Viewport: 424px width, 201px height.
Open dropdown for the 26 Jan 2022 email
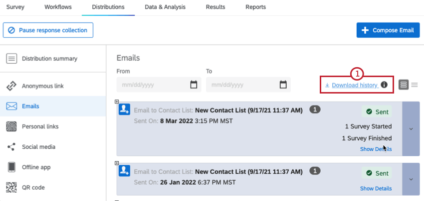[411, 179]
